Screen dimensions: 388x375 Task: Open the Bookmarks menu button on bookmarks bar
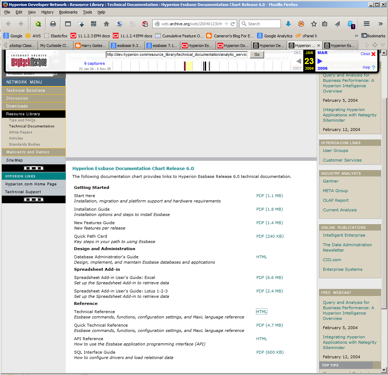(373, 36)
